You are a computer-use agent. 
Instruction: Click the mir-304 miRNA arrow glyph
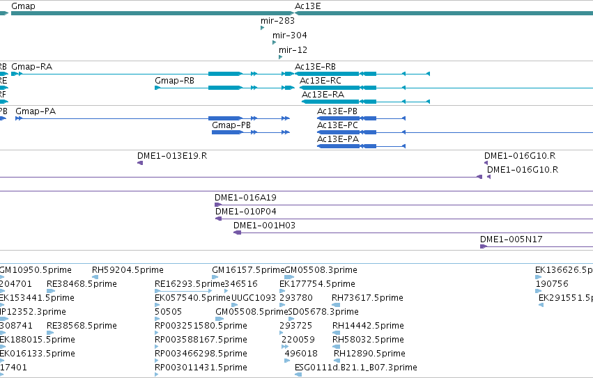click(274, 42)
